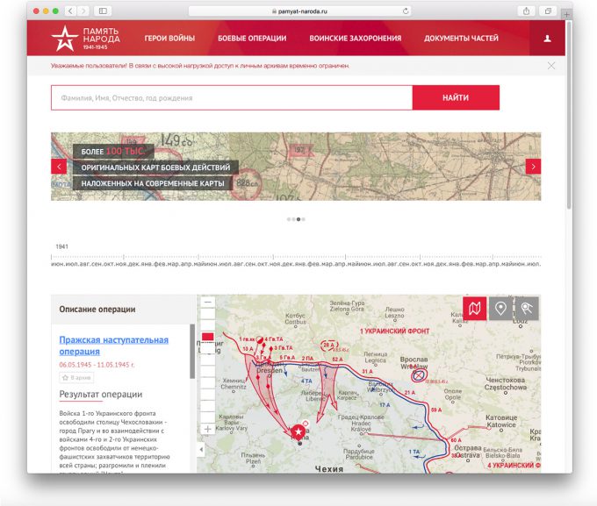Go to previous banner slide
Screen dimensions: 597x506
click(59, 167)
